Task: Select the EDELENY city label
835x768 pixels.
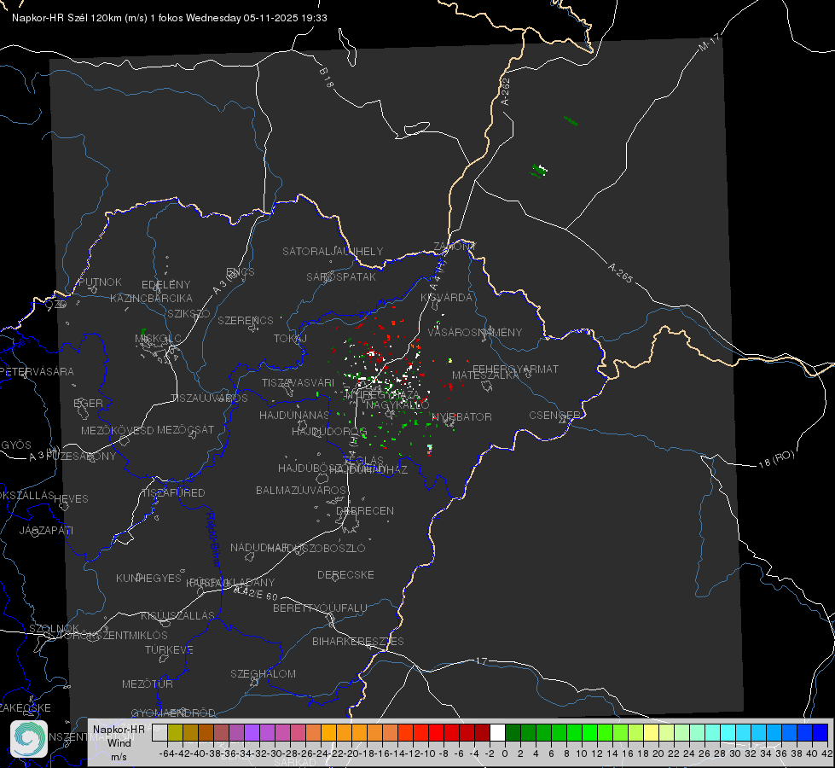Action: pos(165,285)
